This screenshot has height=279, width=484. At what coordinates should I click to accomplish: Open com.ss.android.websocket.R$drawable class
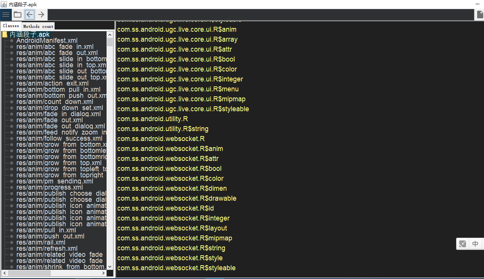coord(176,198)
